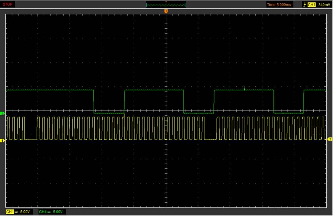Click the orange horizontal trigger position marker
Image resolution: width=333 pixels, height=216 pixels.
pyautogui.click(x=166, y=12)
